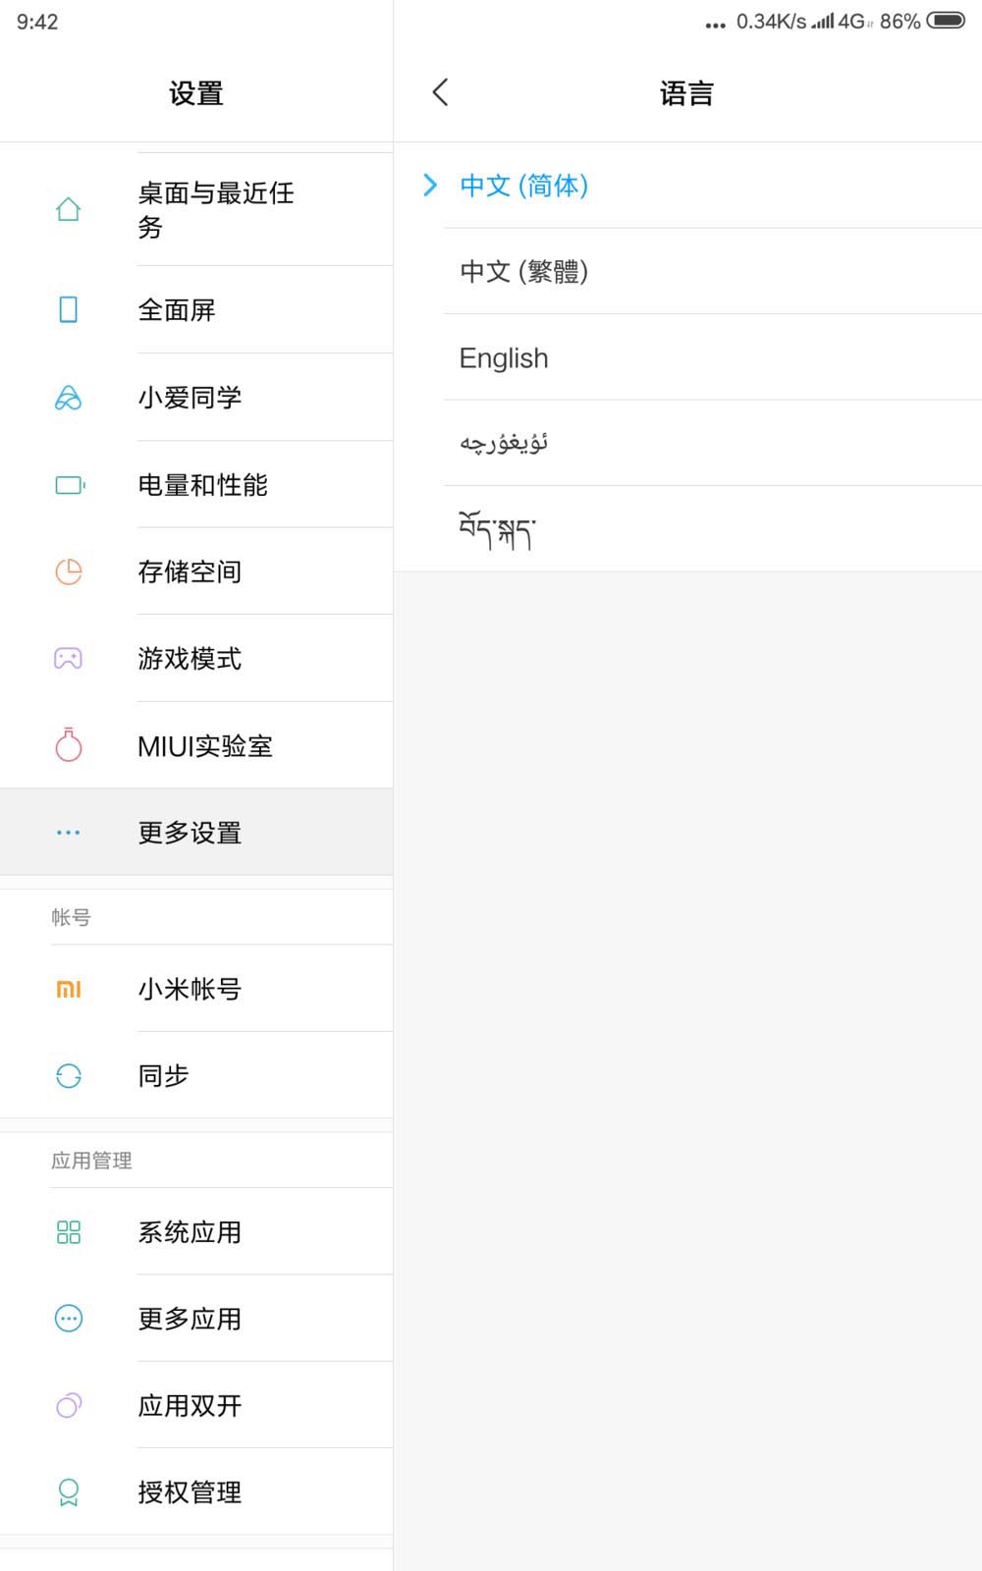Select 中文 (繁體) language option
The width and height of the screenshot is (982, 1571).
coord(523,271)
